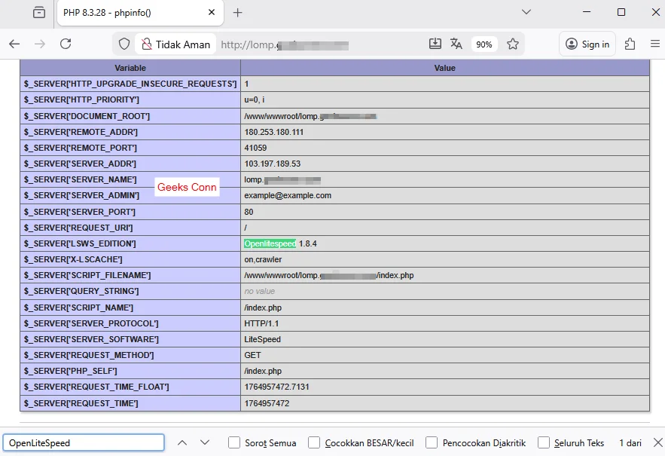Select the PHP 8.3.28 phpinfo tab

tap(128, 13)
